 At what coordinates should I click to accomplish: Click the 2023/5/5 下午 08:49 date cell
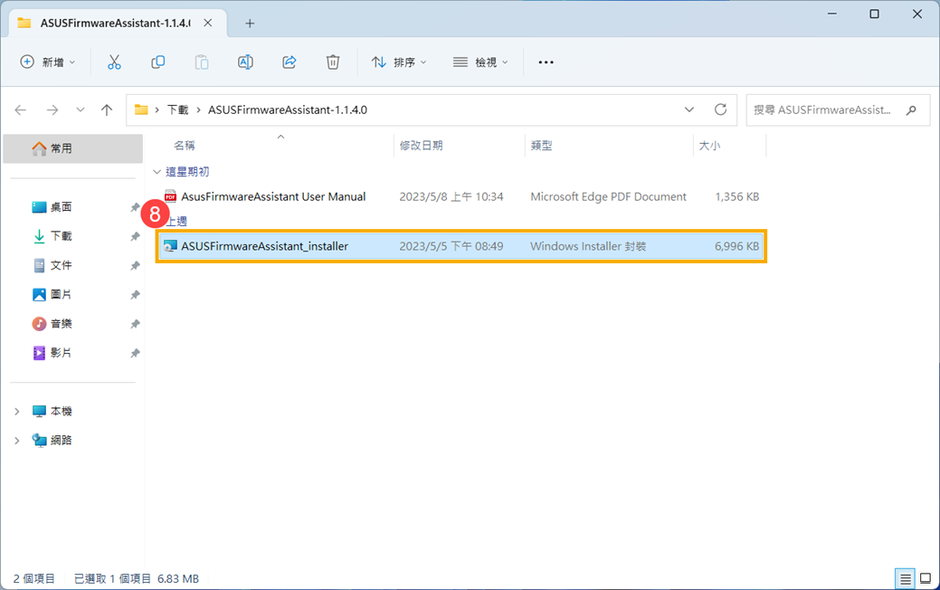click(451, 246)
